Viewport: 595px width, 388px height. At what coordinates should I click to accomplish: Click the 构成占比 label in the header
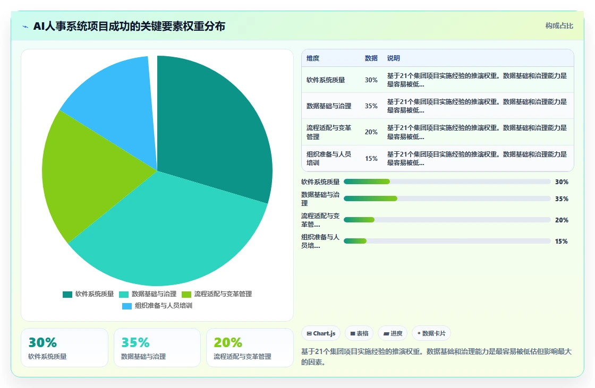click(559, 26)
